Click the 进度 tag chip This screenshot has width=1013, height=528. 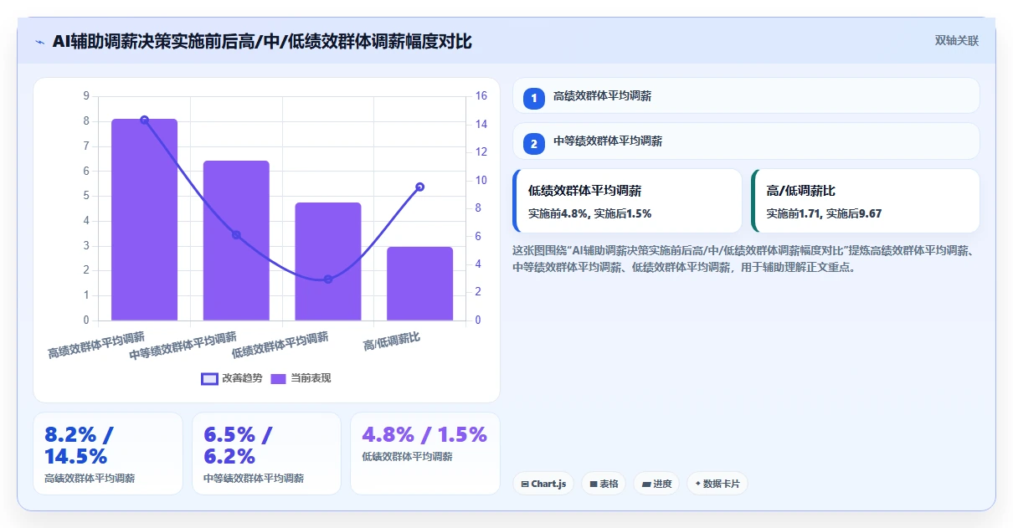click(x=656, y=484)
